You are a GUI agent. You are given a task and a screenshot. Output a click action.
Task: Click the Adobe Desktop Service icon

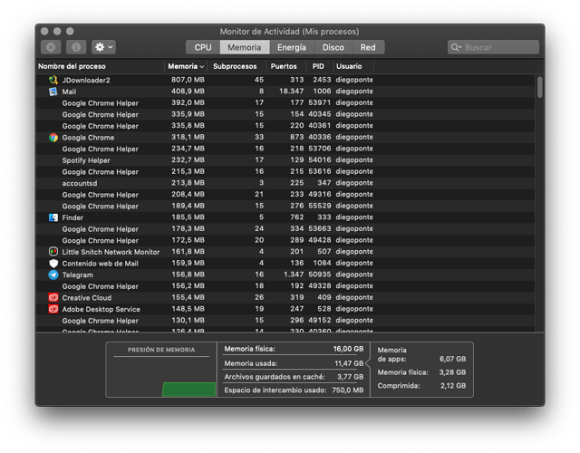pyautogui.click(x=53, y=309)
